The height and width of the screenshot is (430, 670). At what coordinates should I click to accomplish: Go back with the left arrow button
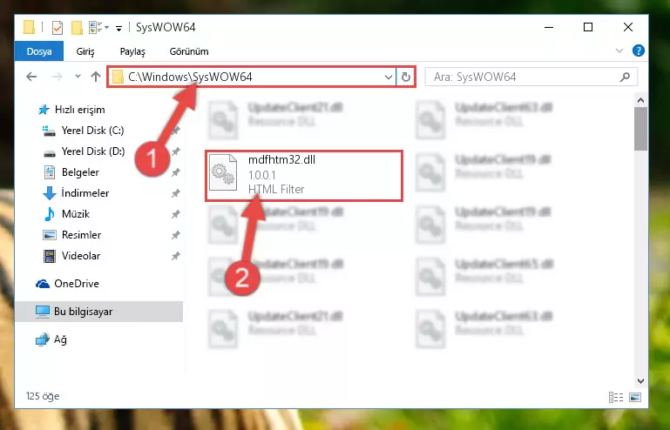point(31,77)
